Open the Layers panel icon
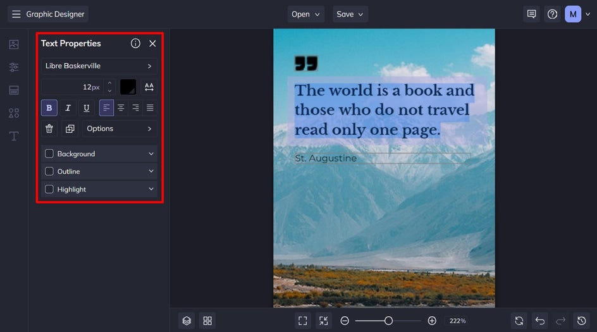 pyautogui.click(x=187, y=321)
